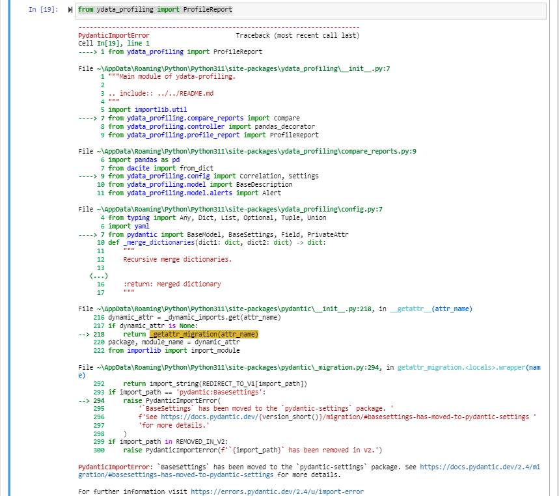
Task: Click 'Traceback (most recent call last)' text
Action: coord(297,35)
